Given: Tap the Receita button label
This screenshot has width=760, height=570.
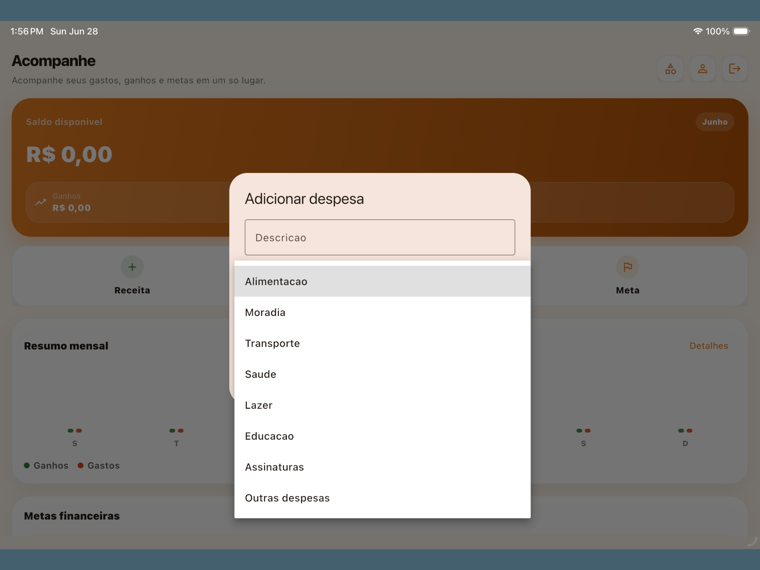Looking at the screenshot, I should click(x=132, y=290).
